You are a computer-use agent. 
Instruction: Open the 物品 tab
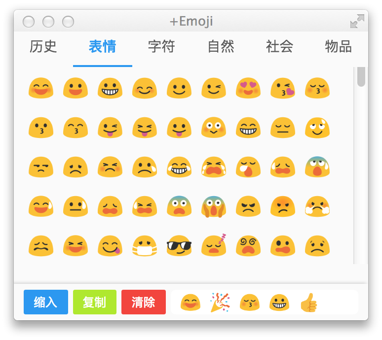tap(339, 46)
